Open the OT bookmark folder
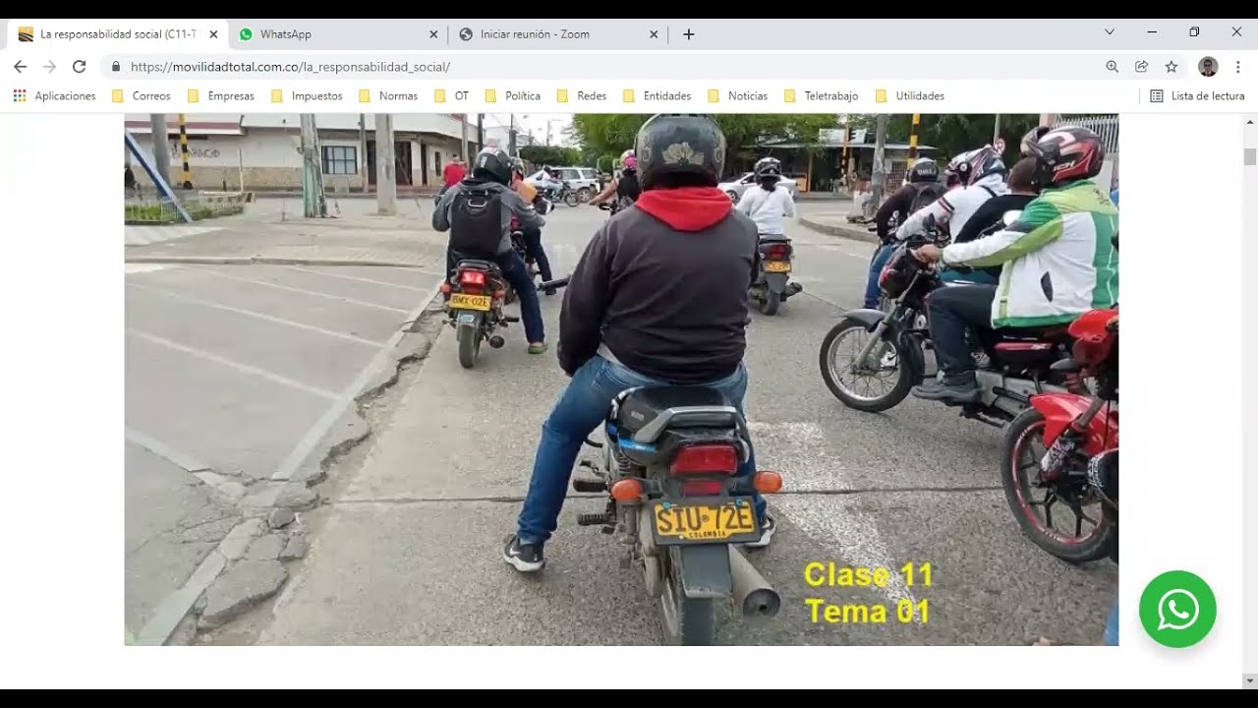1258x708 pixels. click(452, 96)
